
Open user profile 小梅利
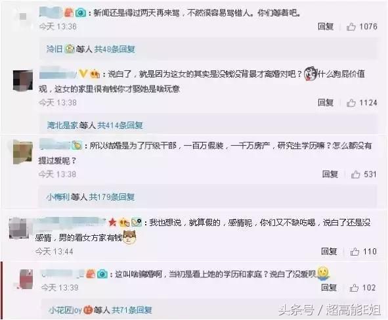[58, 197]
